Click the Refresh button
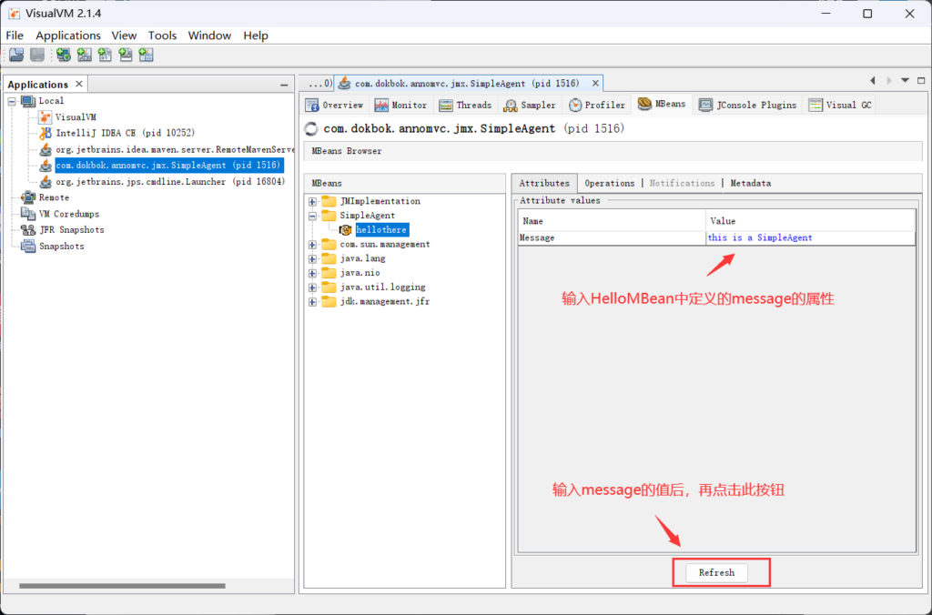Image resolution: width=932 pixels, height=615 pixels. point(717,573)
